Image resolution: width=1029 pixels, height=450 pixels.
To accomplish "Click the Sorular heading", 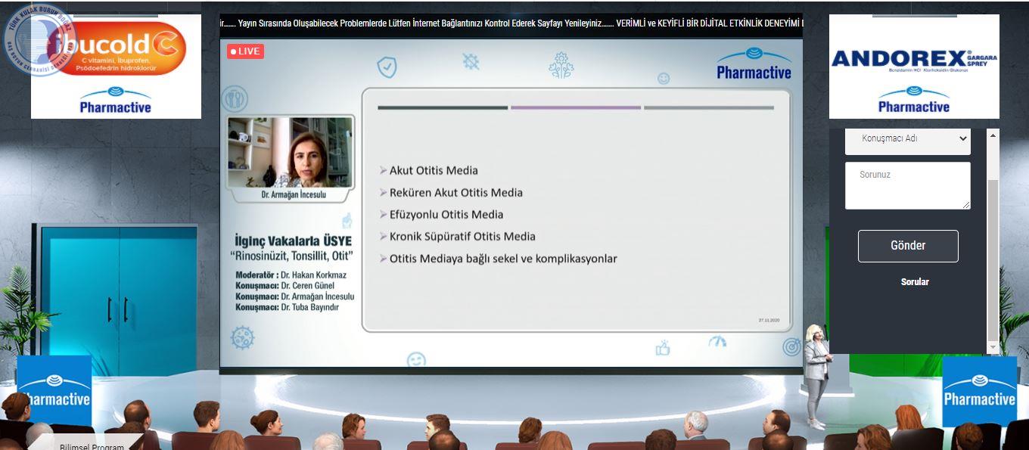I will pyautogui.click(x=915, y=282).
